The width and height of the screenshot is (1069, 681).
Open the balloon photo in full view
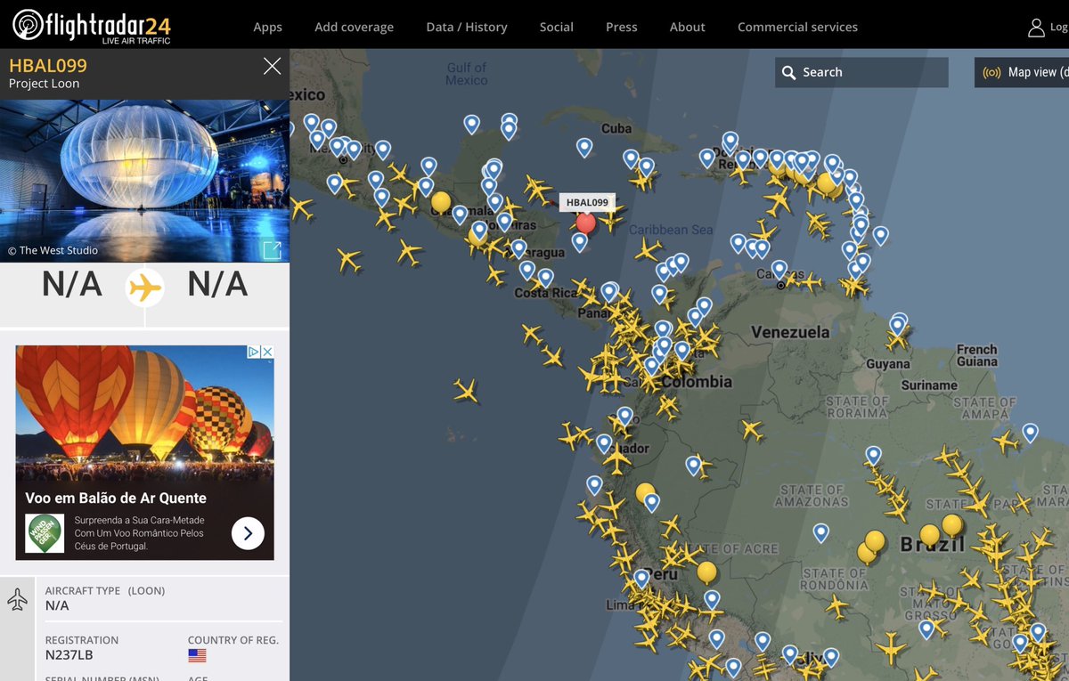click(x=272, y=250)
